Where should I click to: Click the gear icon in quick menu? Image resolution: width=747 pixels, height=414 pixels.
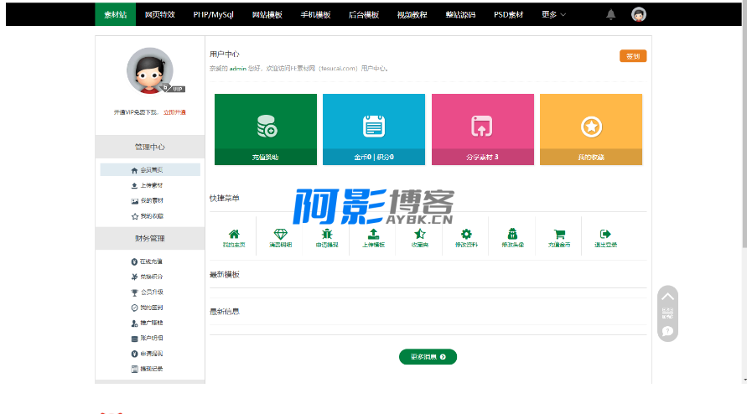466,235
